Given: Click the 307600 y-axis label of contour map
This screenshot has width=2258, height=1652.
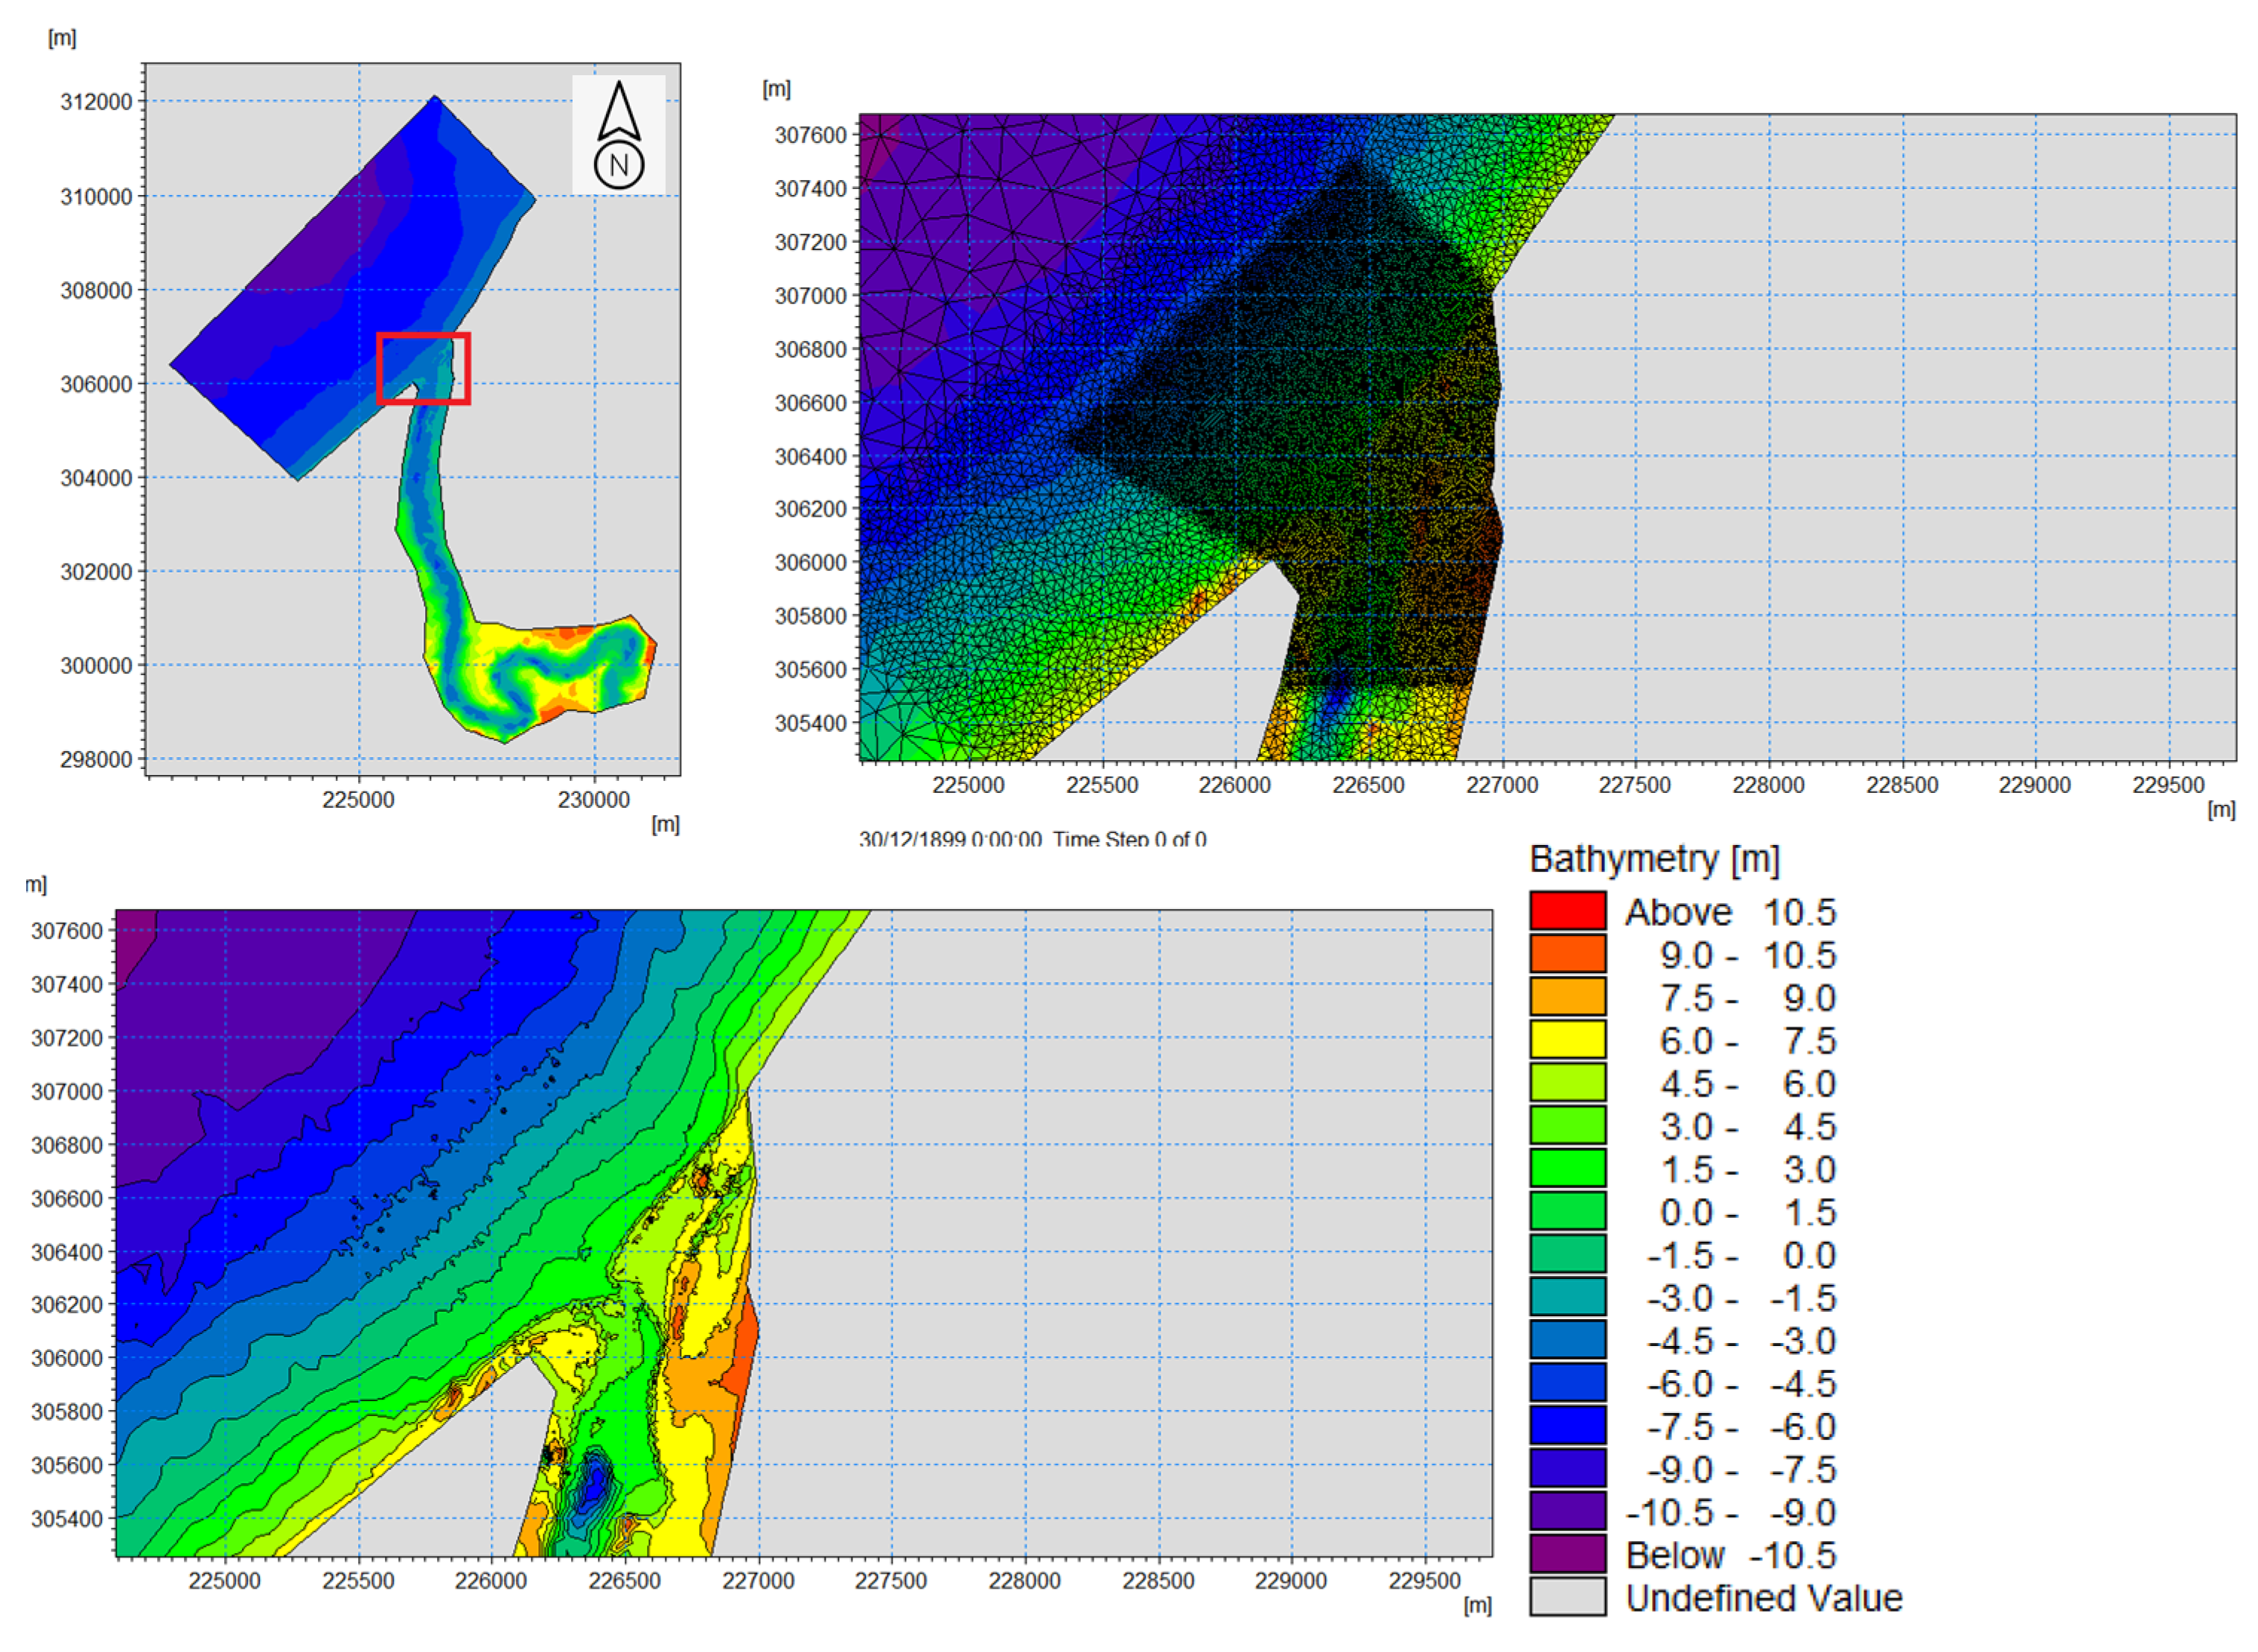Looking at the screenshot, I should (67, 931).
